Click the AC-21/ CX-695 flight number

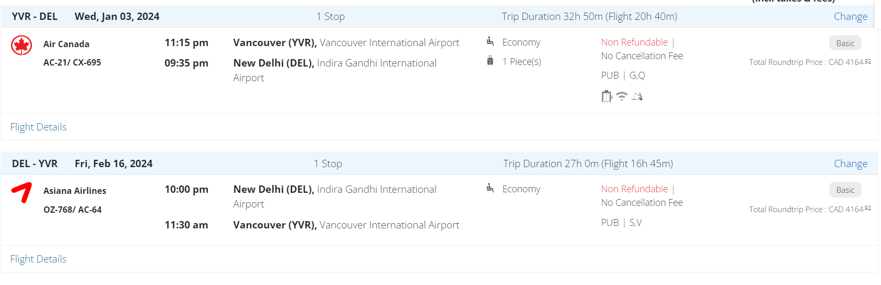point(72,62)
